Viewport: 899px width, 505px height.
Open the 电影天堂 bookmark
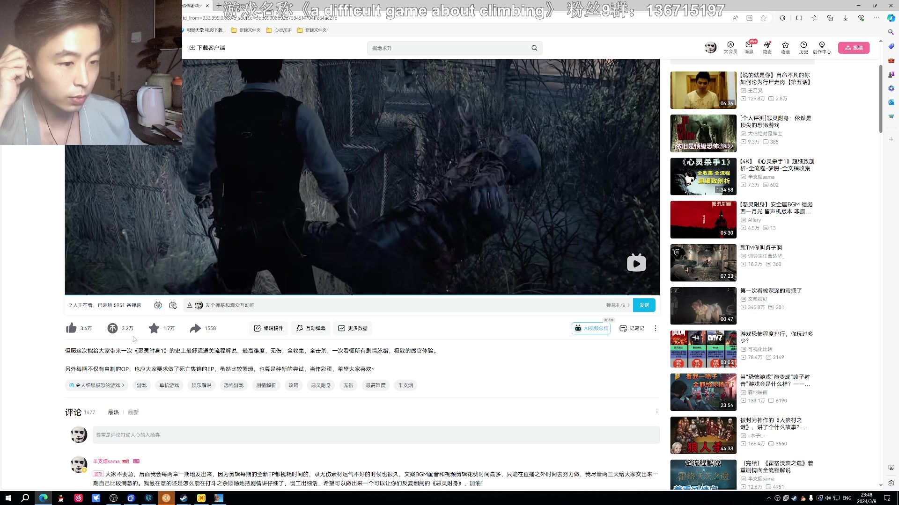click(204, 30)
